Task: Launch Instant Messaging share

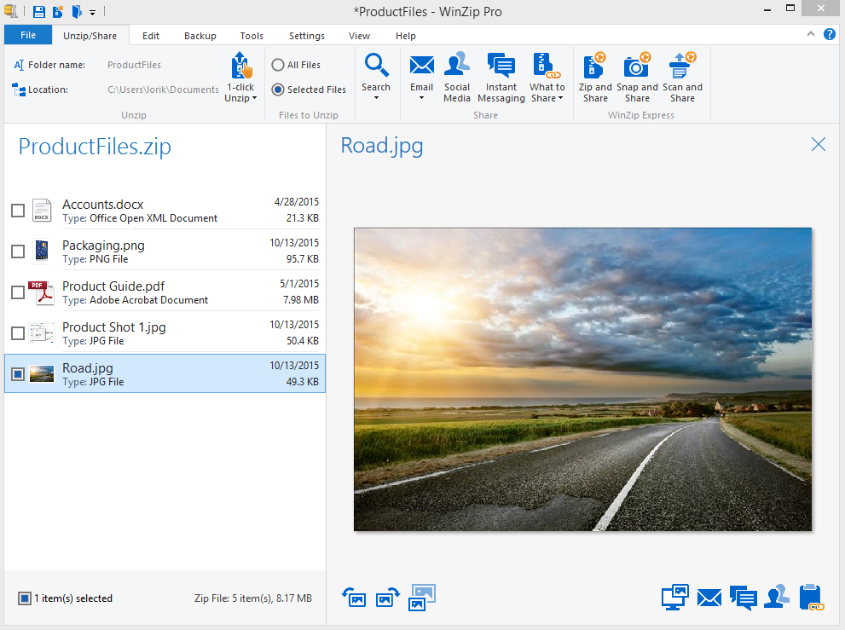Action: (501, 65)
